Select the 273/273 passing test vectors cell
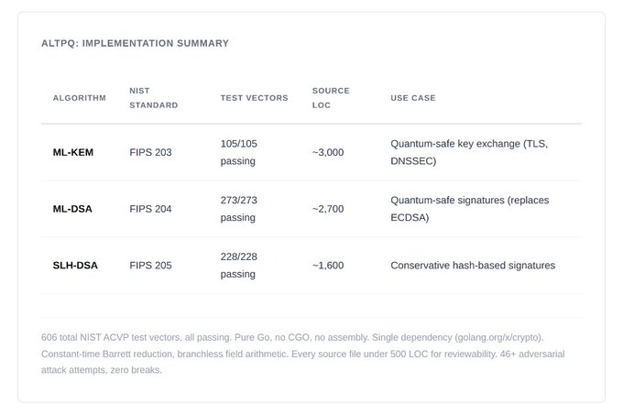This screenshot has height=415, width=623. (x=239, y=209)
